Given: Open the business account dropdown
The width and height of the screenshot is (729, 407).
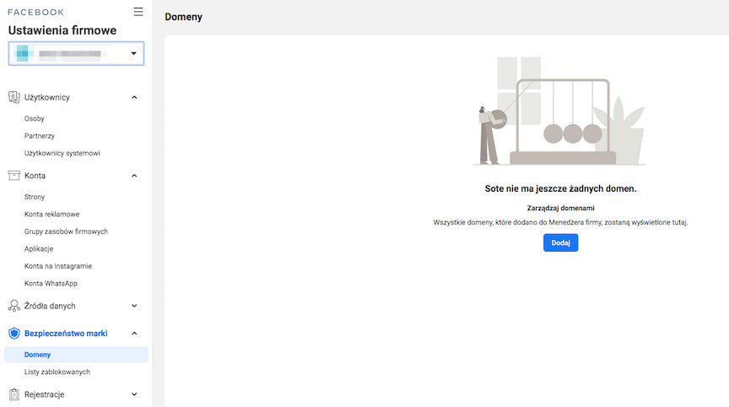Looking at the screenshot, I should 76,54.
